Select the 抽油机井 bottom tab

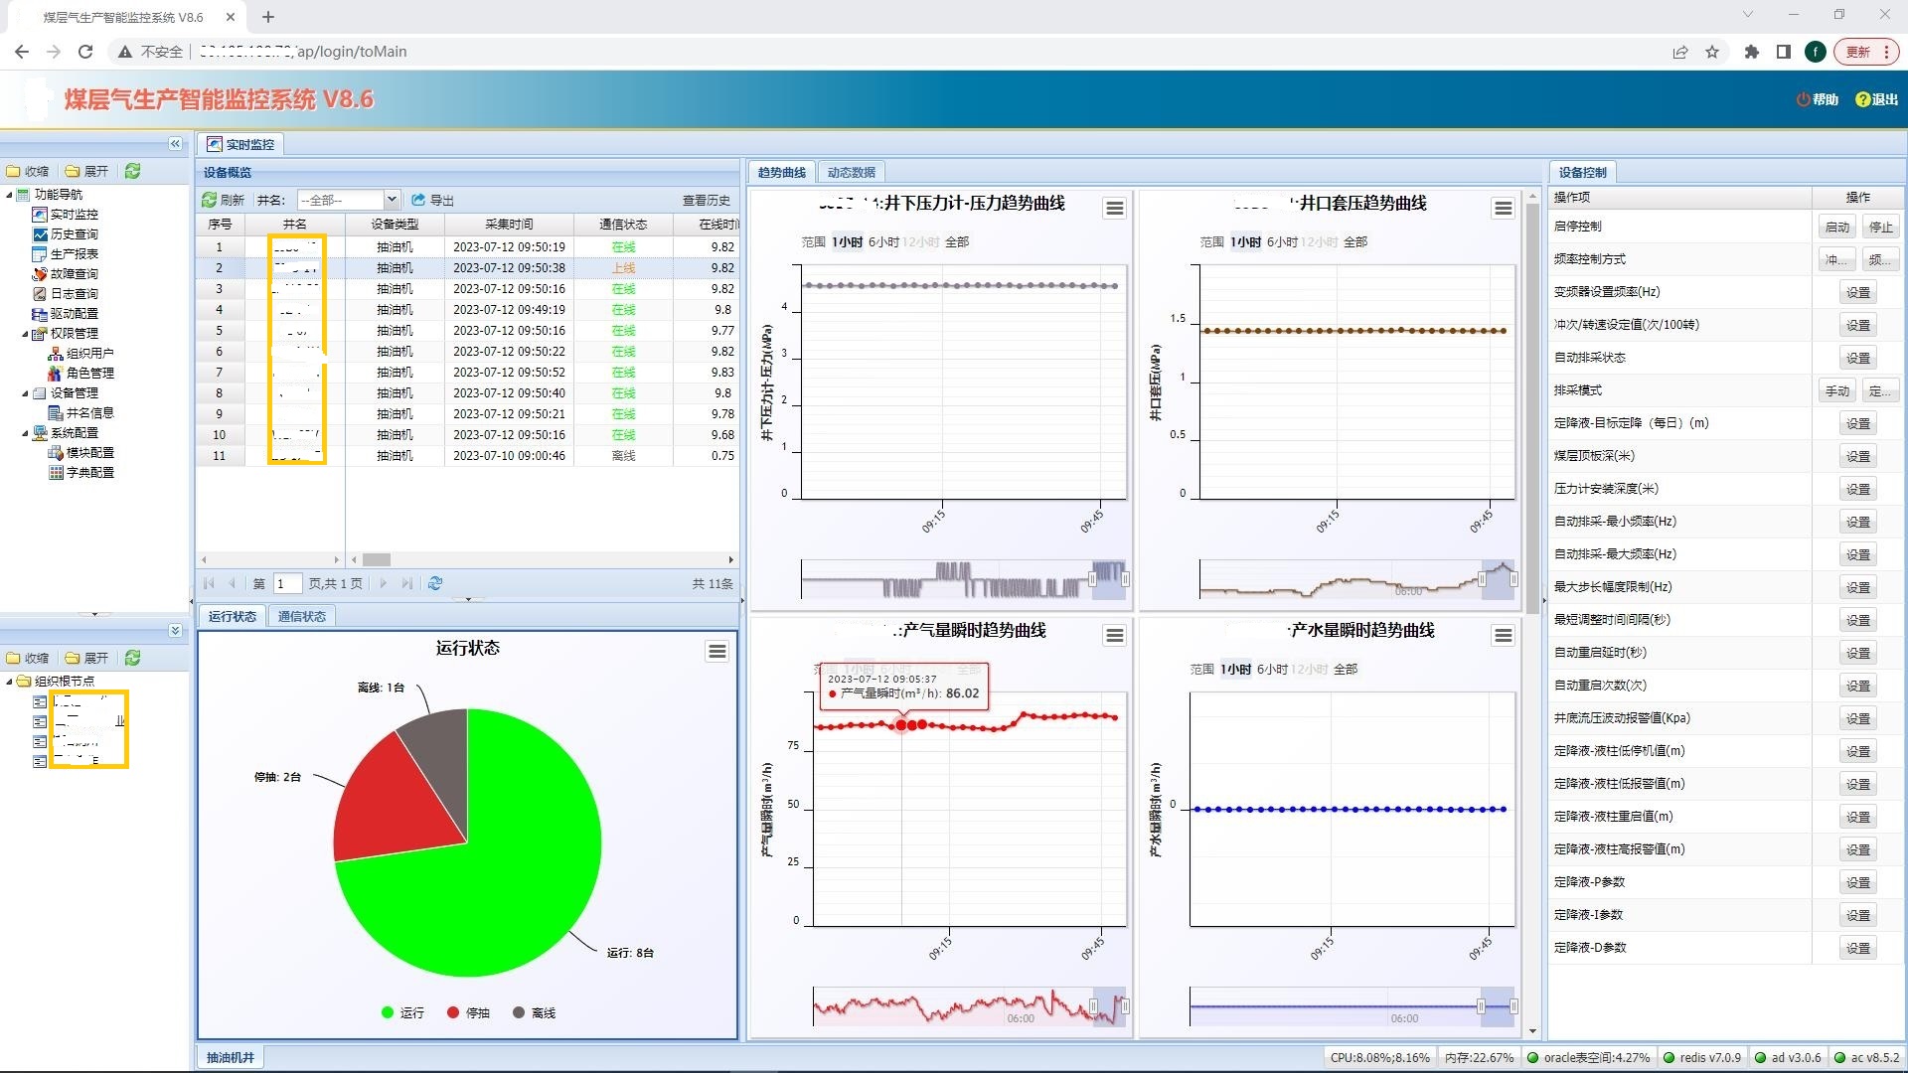point(231,1057)
